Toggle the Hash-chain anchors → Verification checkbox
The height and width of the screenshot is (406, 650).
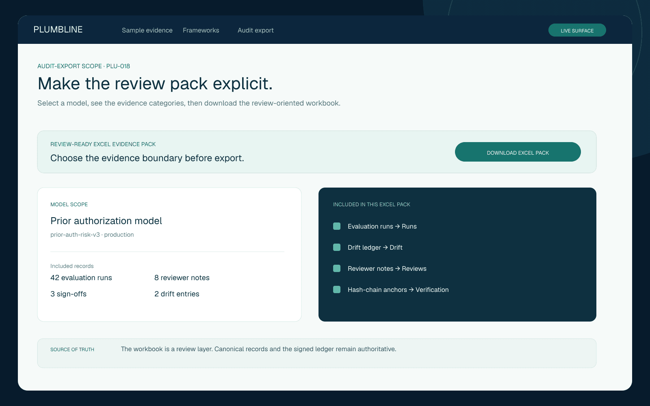click(337, 289)
